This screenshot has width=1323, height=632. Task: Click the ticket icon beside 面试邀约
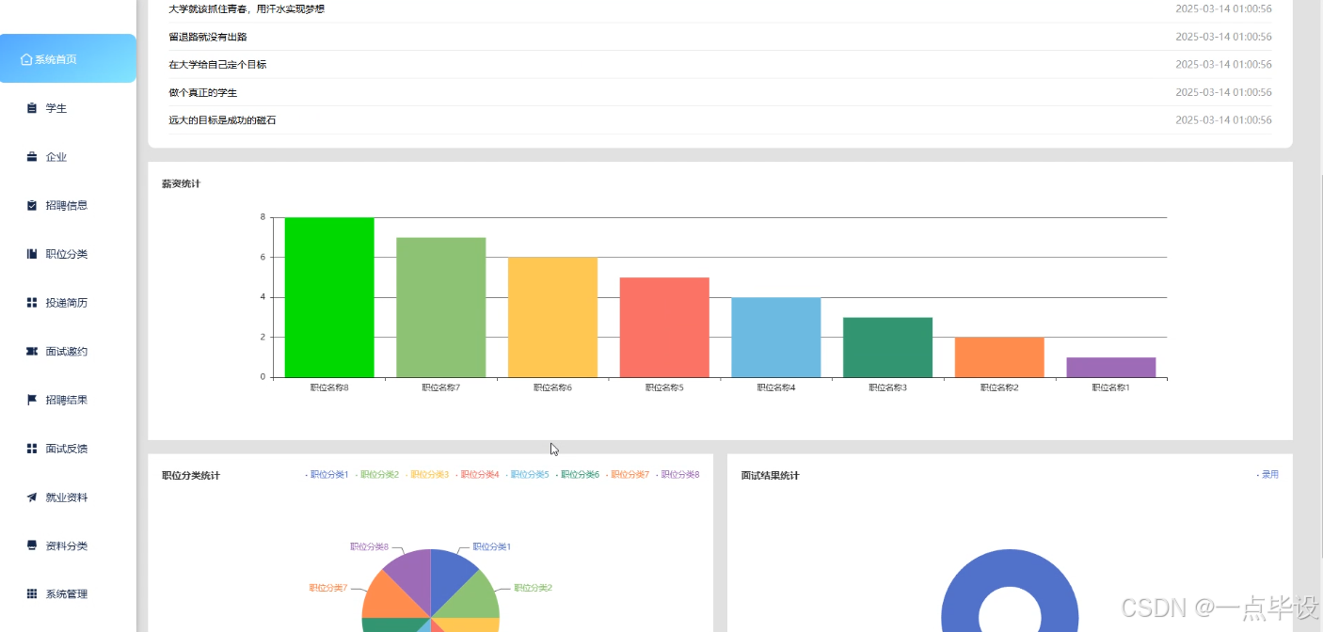tap(32, 351)
